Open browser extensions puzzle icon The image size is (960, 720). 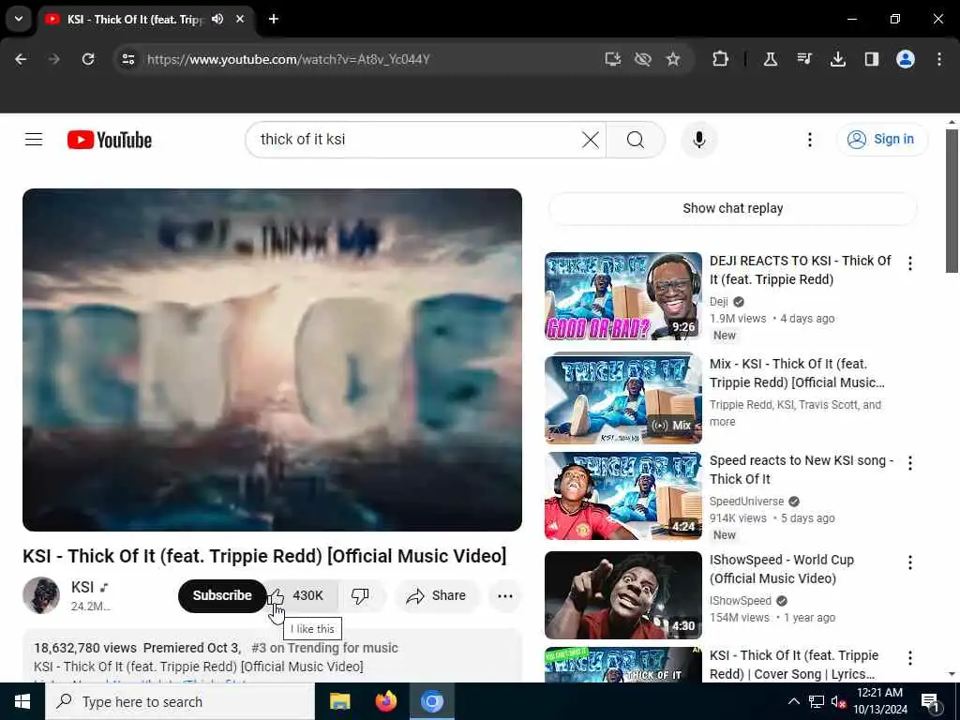(x=720, y=59)
